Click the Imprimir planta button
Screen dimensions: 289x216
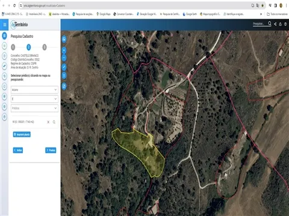(22, 134)
